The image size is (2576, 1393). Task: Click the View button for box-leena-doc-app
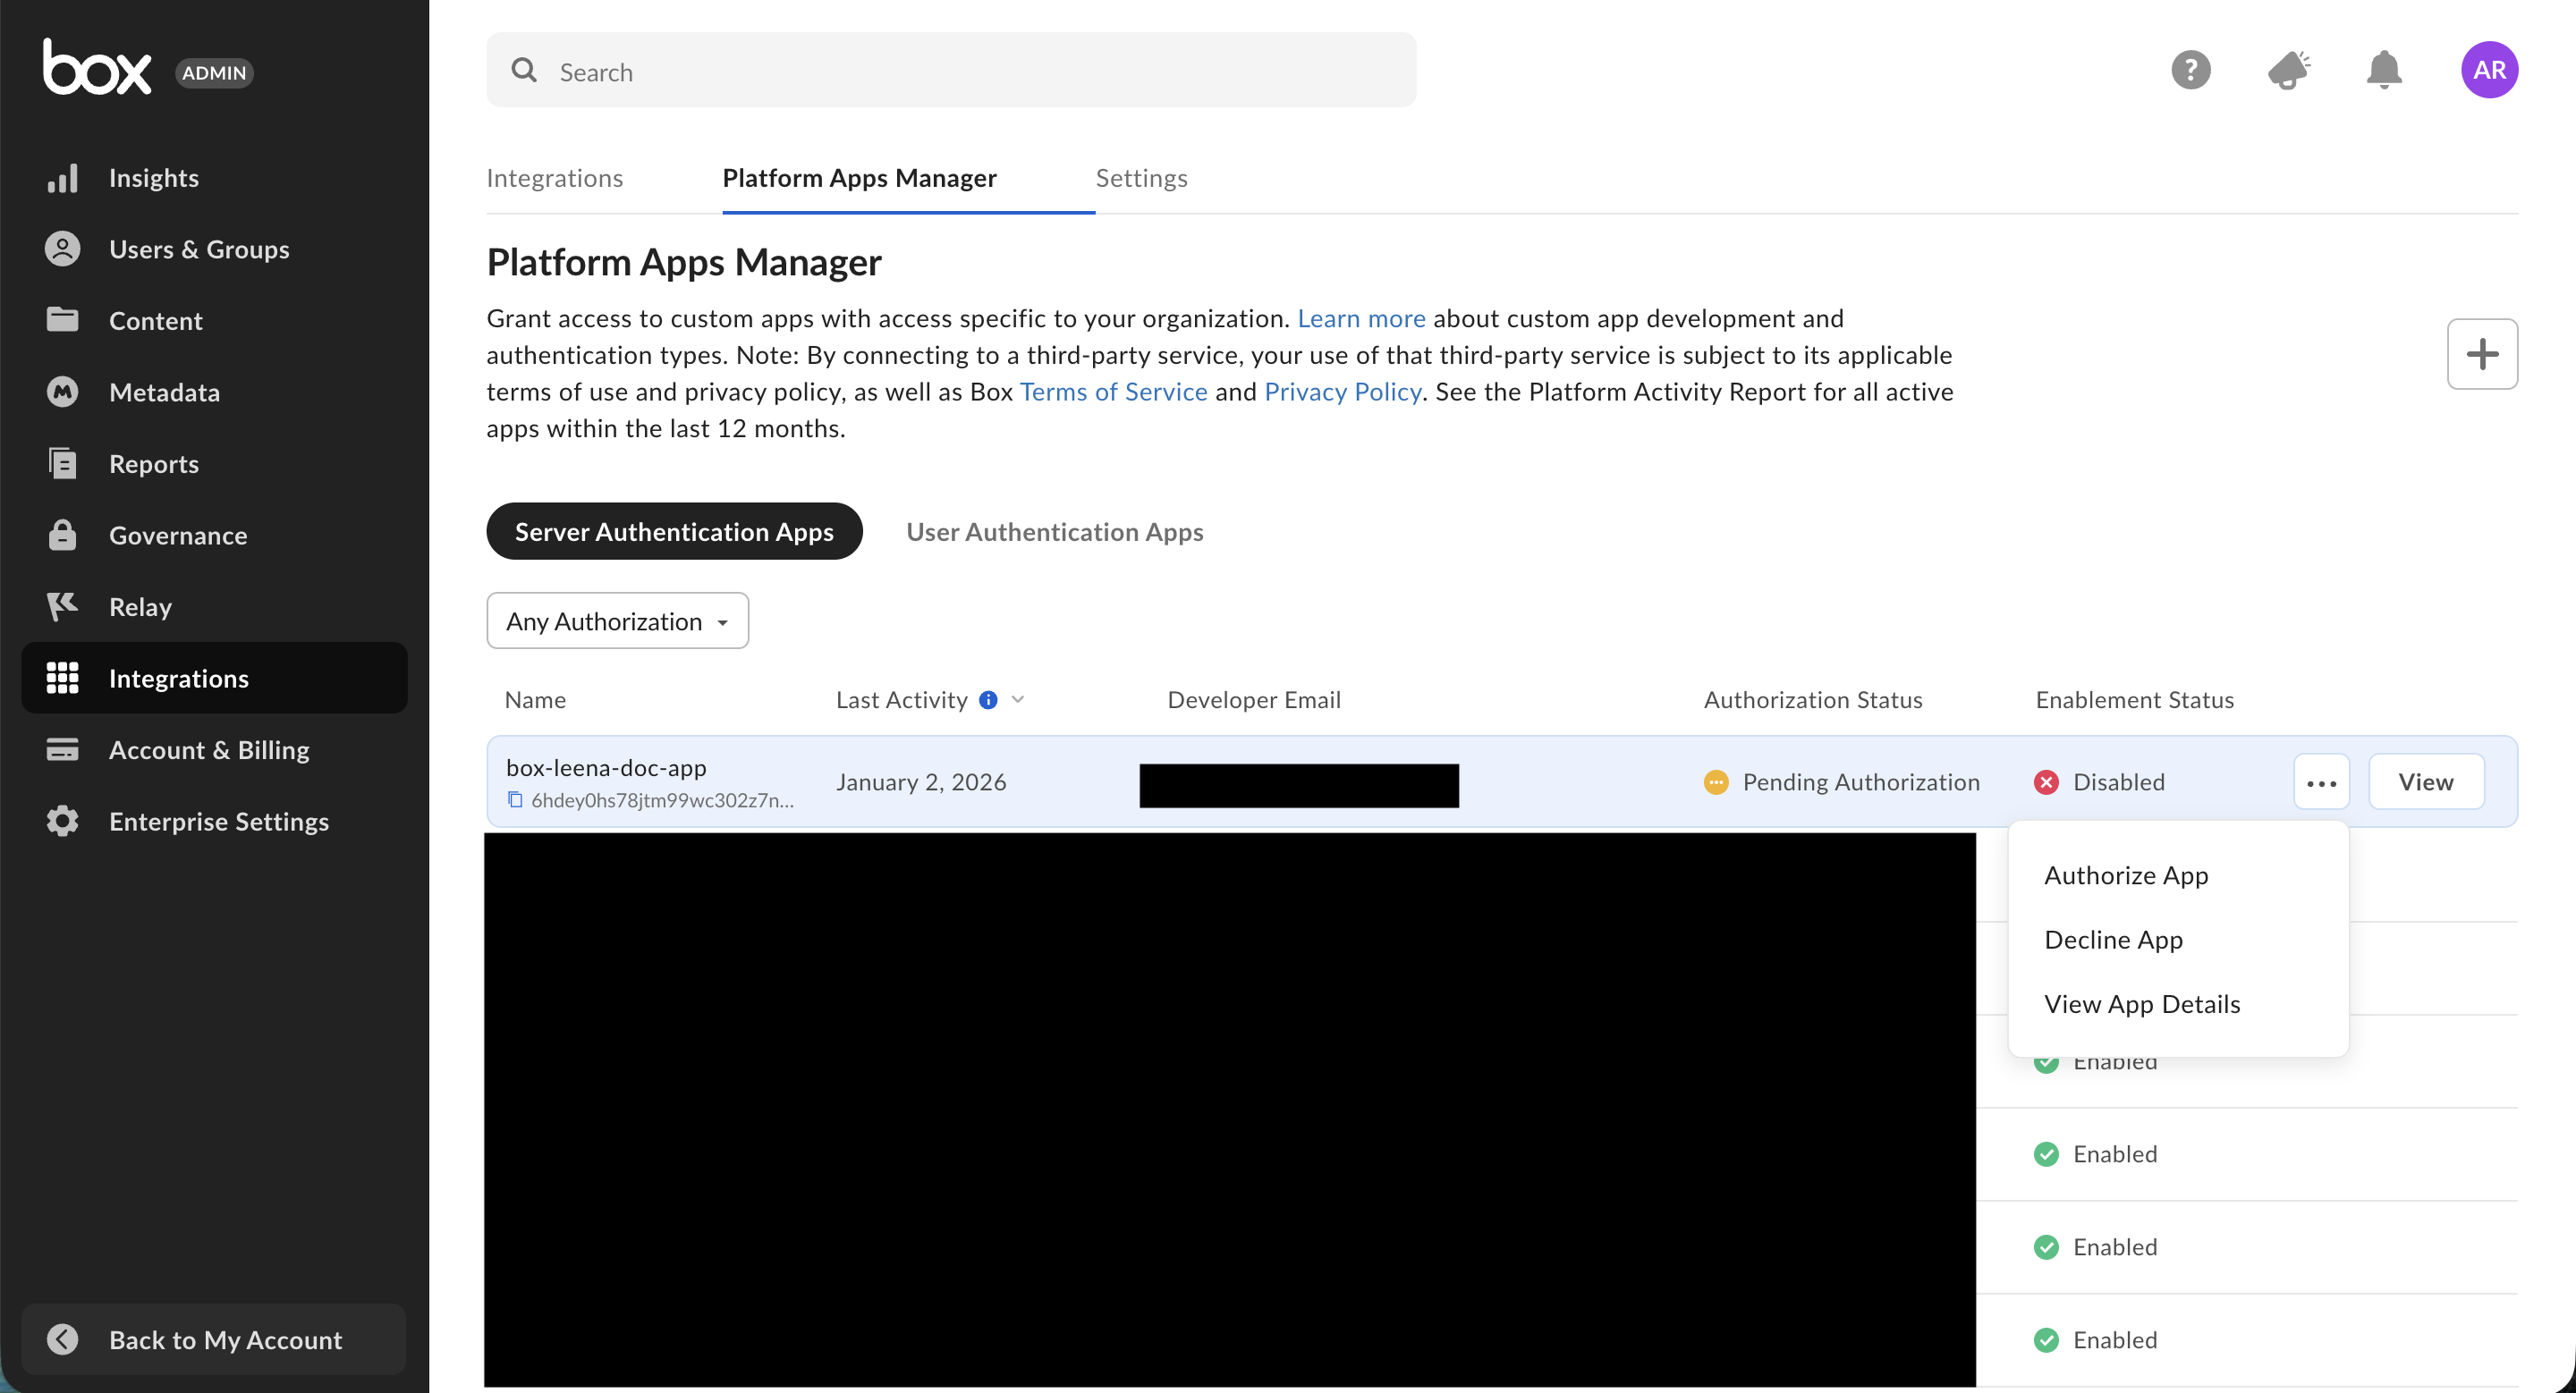(x=2425, y=782)
